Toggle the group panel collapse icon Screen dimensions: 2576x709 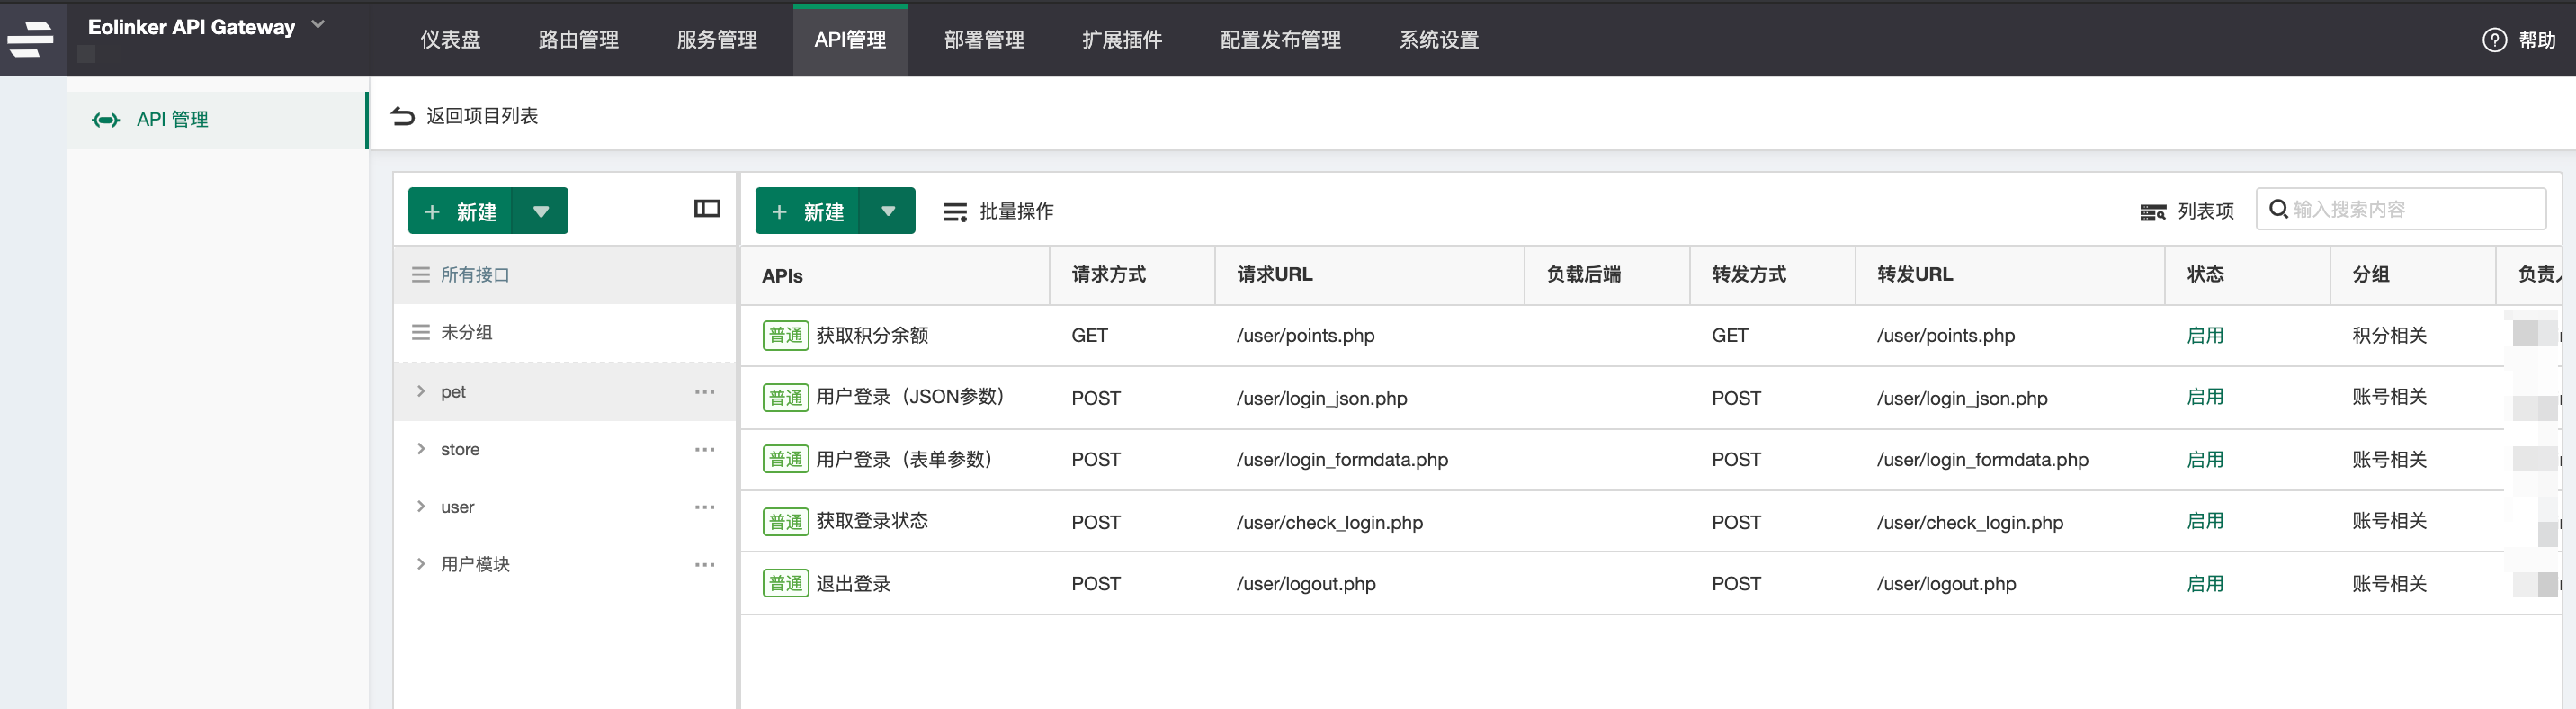[x=706, y=209]
